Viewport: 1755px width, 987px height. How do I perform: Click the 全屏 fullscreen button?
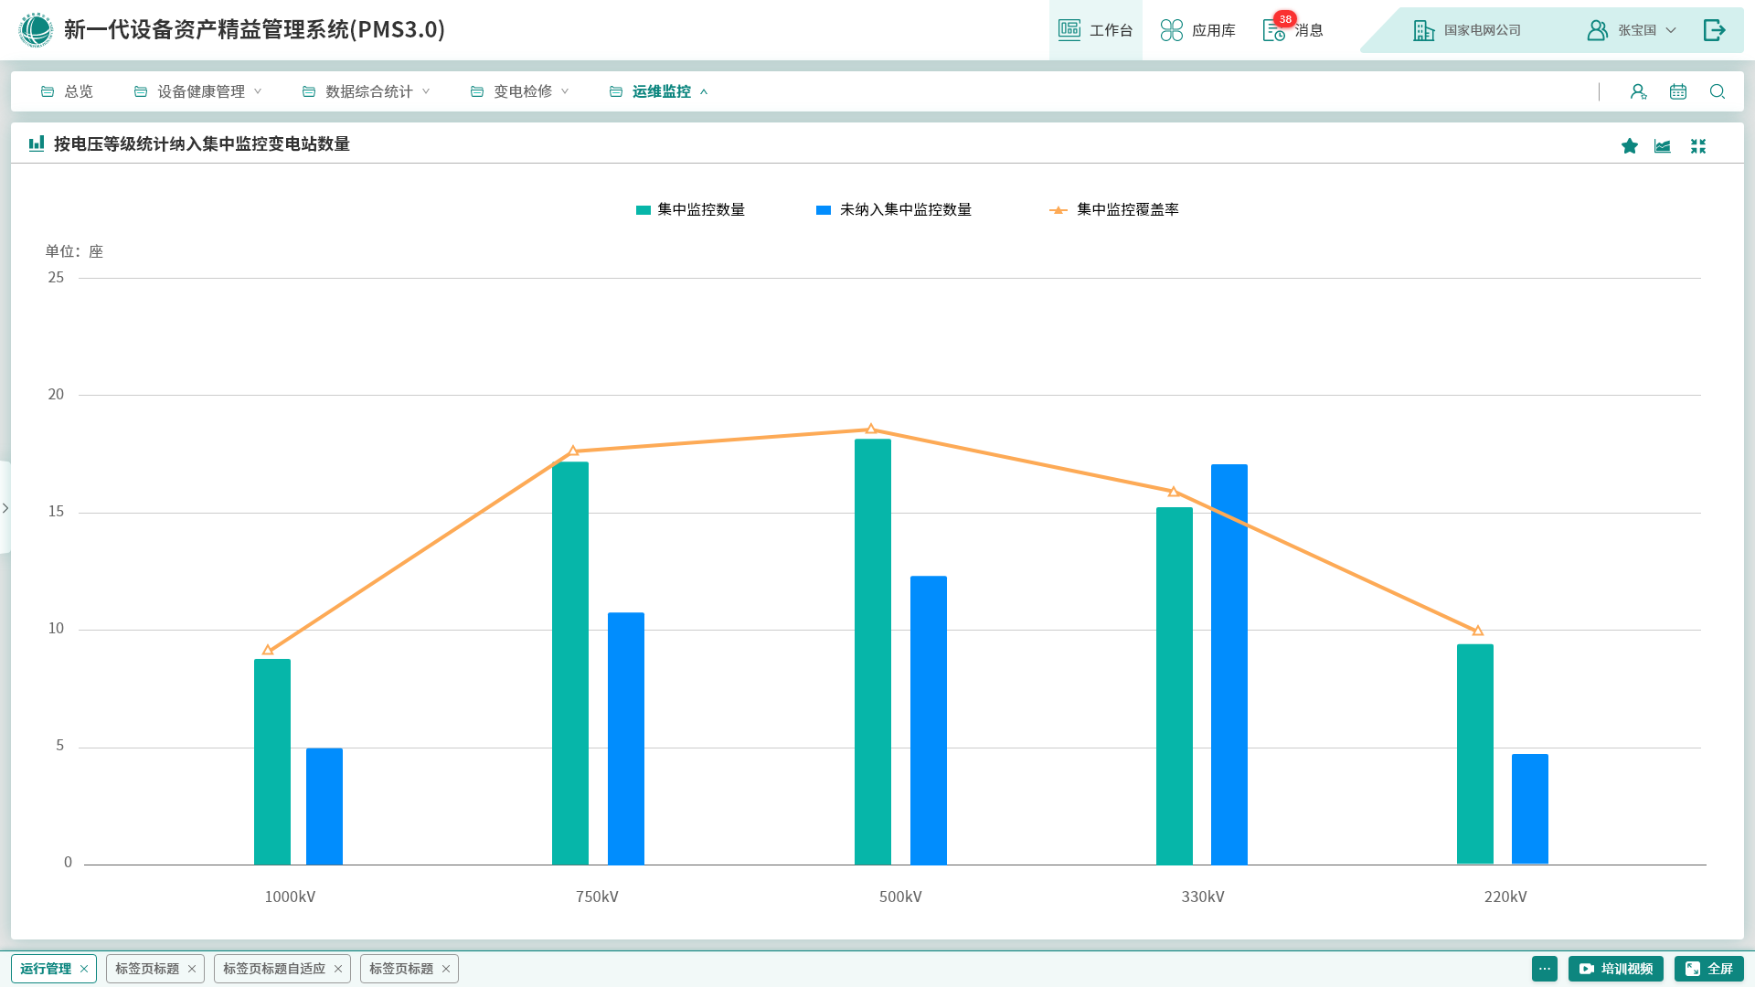coord(1709,969)
